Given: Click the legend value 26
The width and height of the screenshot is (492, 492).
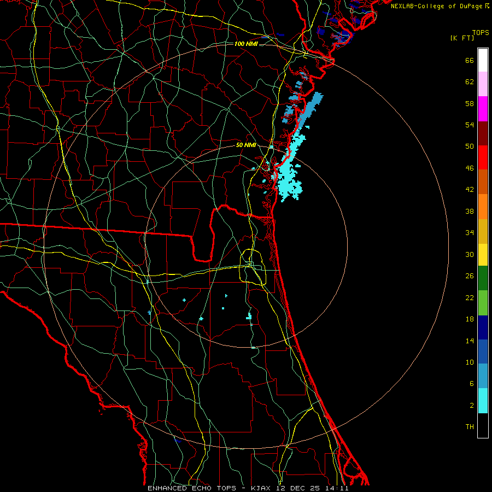Looking at the screenshot, I should coord(470,276).
